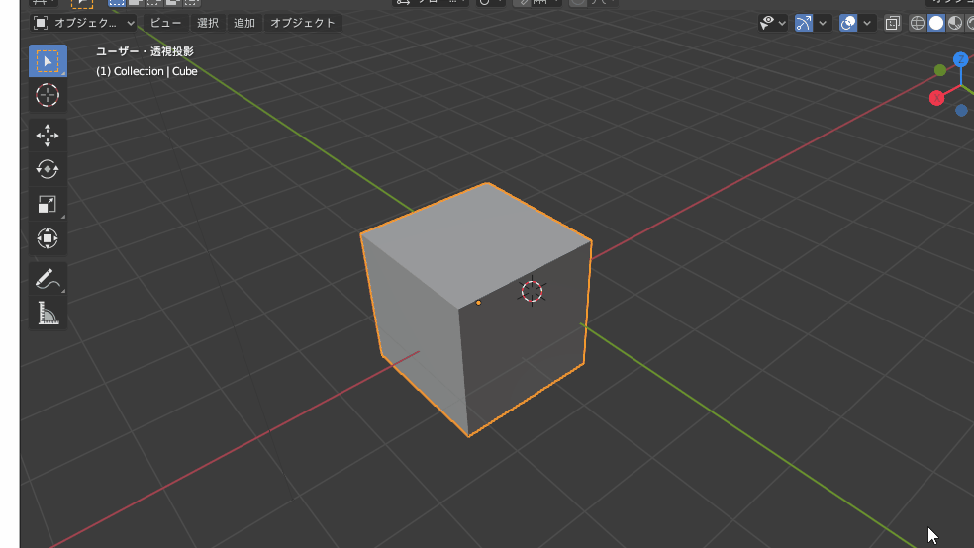This screenshot has width=974, height=548.
Task: Open the ビュー menu
Action: point(166,23)
